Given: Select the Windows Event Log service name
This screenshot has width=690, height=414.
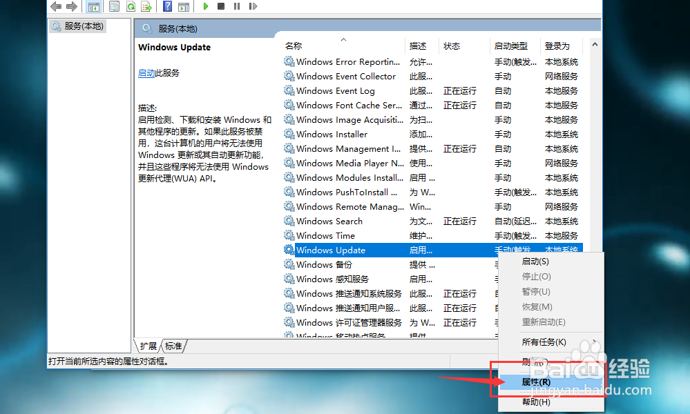Looking at the screenshot, I should [x=335, y=90].
